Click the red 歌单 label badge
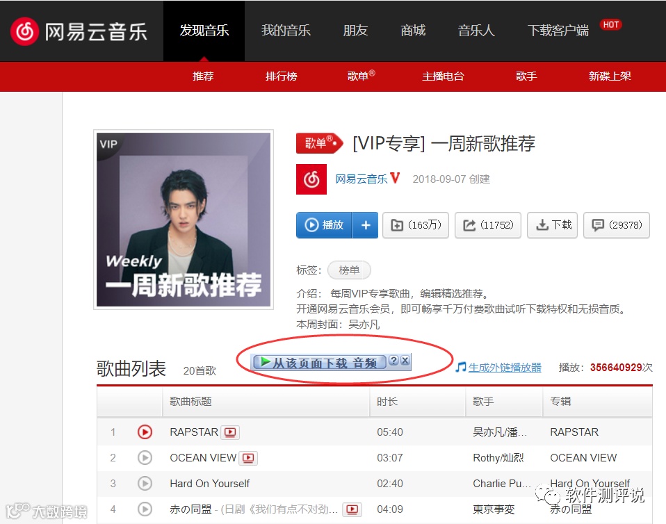Viewport: 666px width, 524px height. pos(319,143)
